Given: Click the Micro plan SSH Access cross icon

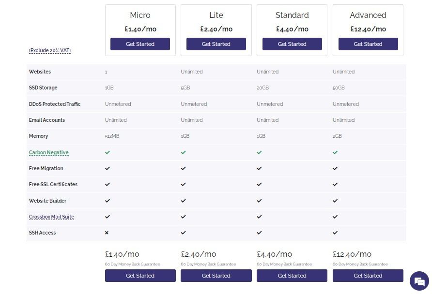Looking at the screenshot, I should click(107, 233).
